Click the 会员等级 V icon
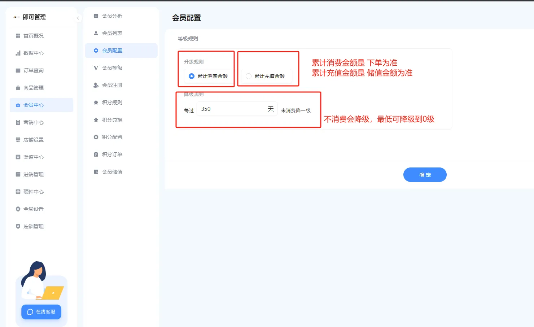This screenshot has height=327, width=534. pos(96,68)
